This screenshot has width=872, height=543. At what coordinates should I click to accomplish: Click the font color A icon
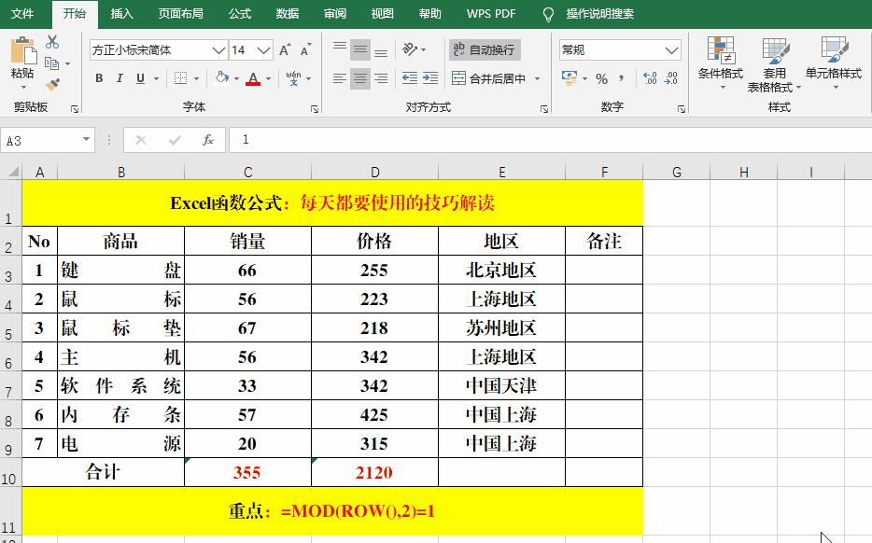[x=254, y=77]
